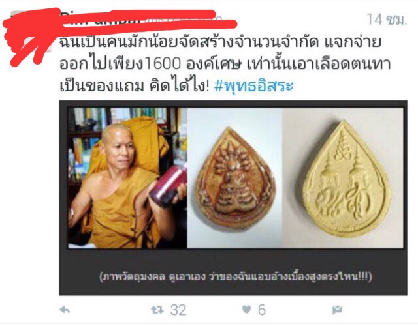Screen dimensions: 418x326
Task: Open the monk photo in the image
Action: pos(127,178)
